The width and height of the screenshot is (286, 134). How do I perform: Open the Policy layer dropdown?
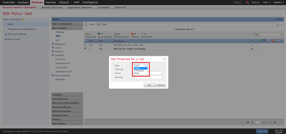[268, 34]
